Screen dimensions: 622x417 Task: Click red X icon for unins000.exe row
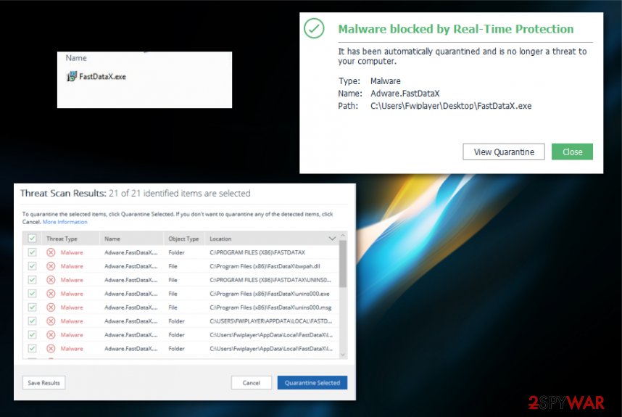(x=51, y=294)
